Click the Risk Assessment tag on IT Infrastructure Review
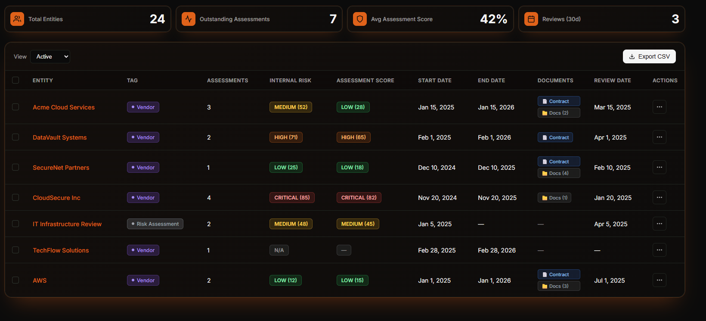The width and height of the screenshot is (706, 321). [x=155, y=224]
